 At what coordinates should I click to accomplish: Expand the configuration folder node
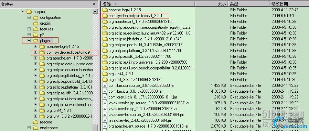[x=29, y=17]
